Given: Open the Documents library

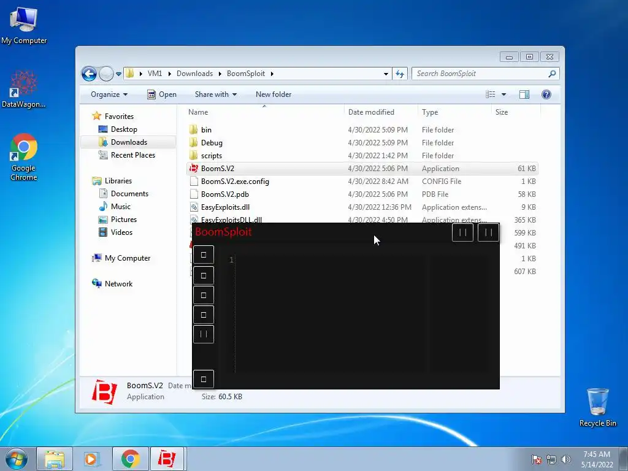Looking at the screenshot, I should pyautogui.click(x=129, y=194).
